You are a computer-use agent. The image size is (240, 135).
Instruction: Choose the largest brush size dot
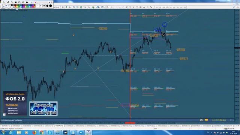pos(51,6)
